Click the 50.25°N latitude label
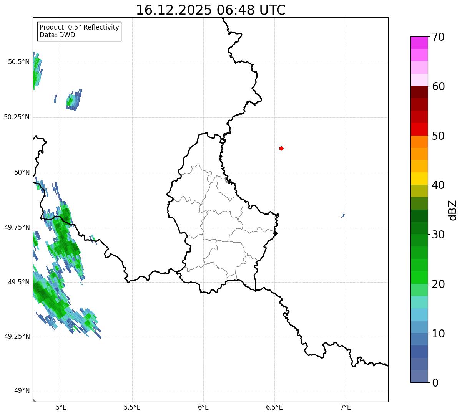Viewport: 462px width, 415px height. pyautogui.click(x=17, y=117)
